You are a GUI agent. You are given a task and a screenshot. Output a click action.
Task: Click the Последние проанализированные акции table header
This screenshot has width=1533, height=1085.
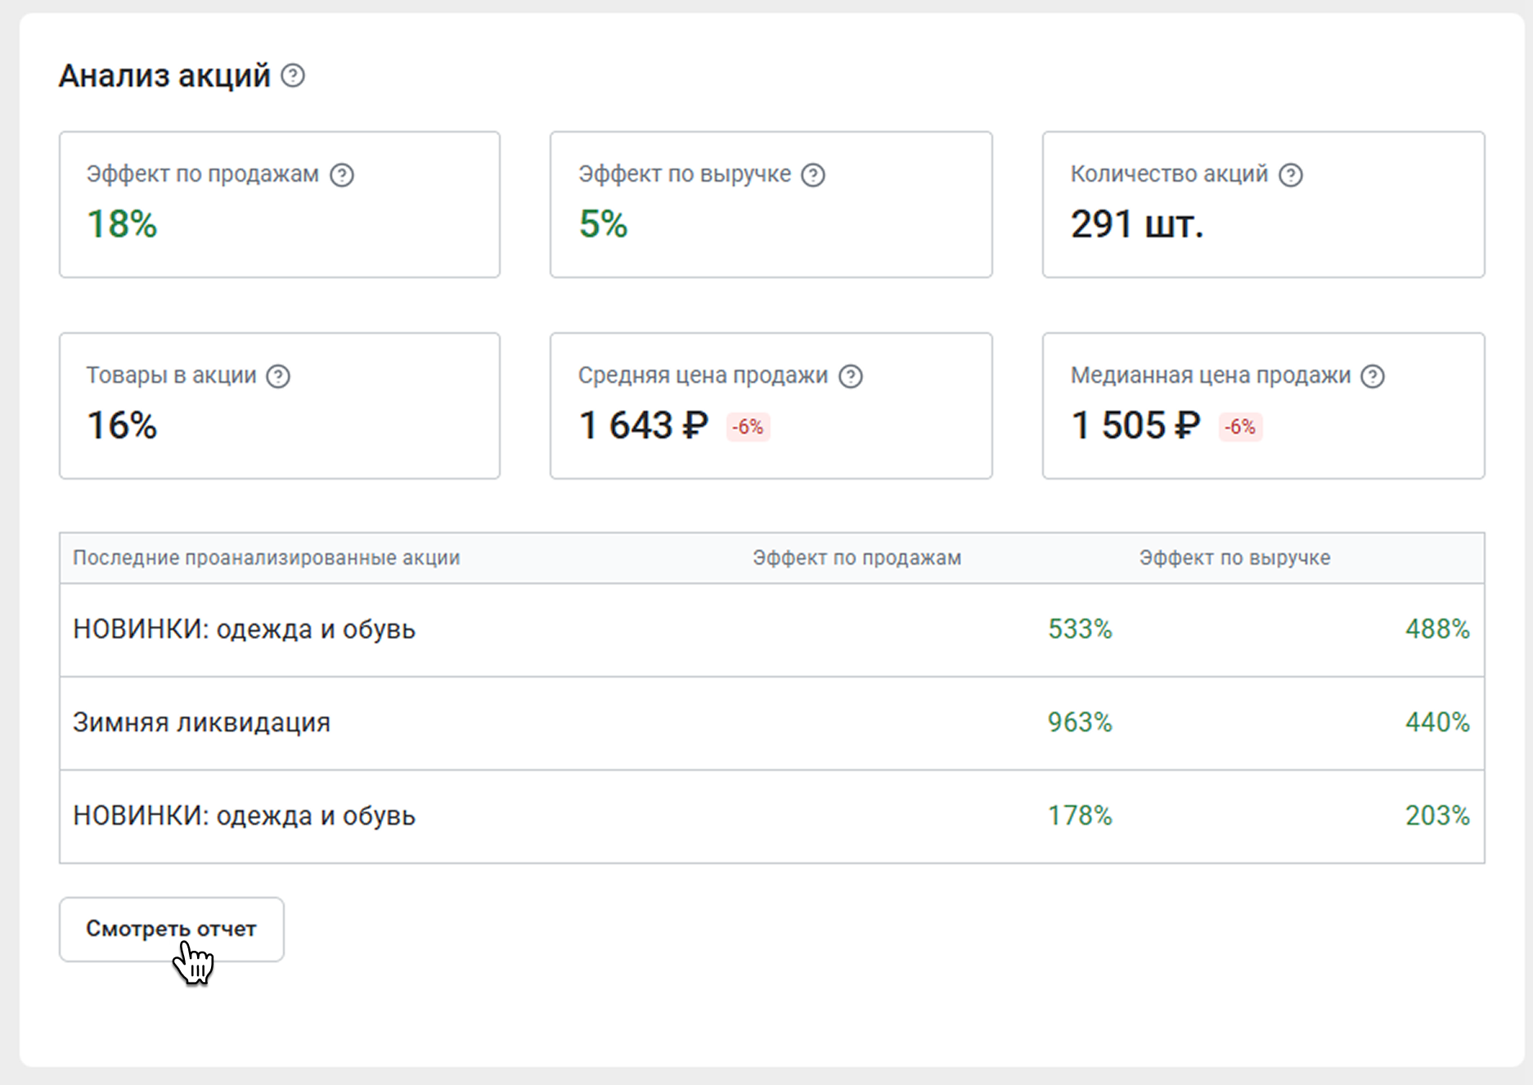266,558
